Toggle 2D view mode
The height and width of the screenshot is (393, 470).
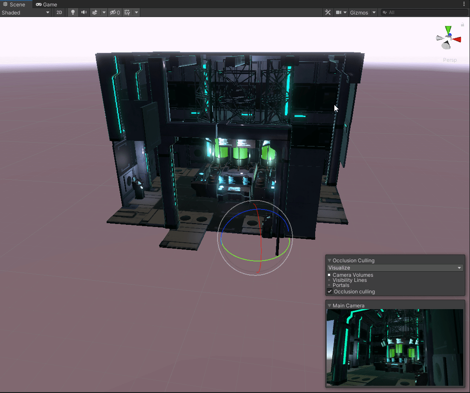coord(59,13)
